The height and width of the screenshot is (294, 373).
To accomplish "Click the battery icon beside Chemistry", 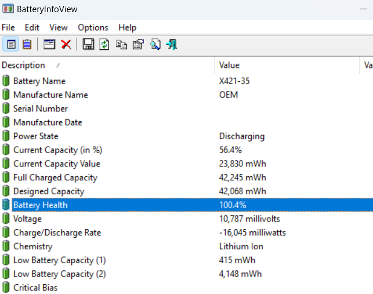I will (6, 246).
